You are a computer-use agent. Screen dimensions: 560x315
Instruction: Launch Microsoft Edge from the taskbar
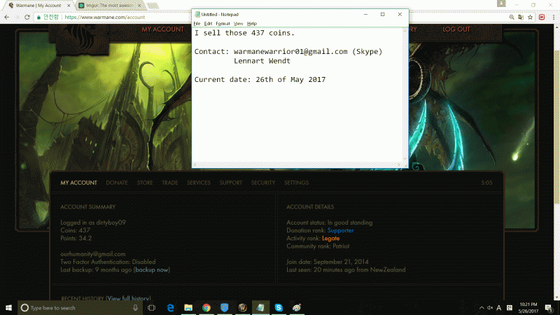(x=170, y=307)
